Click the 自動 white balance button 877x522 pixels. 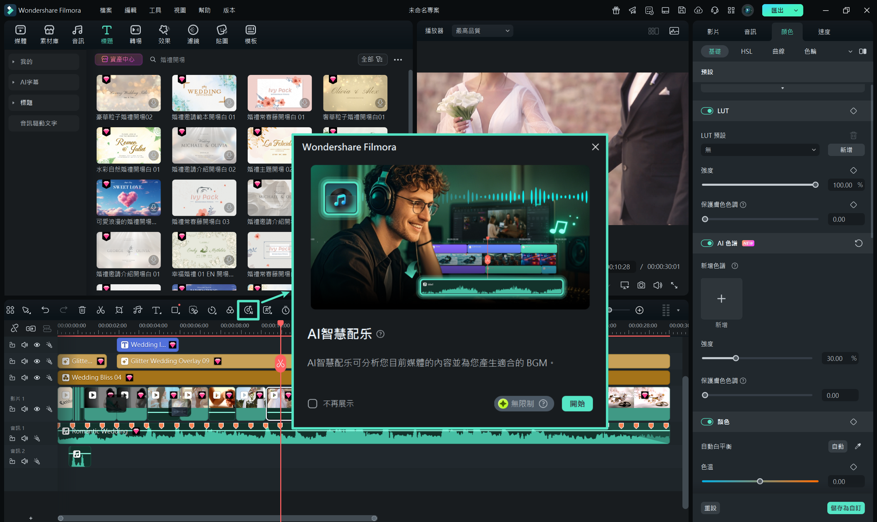tap(838, 446)
